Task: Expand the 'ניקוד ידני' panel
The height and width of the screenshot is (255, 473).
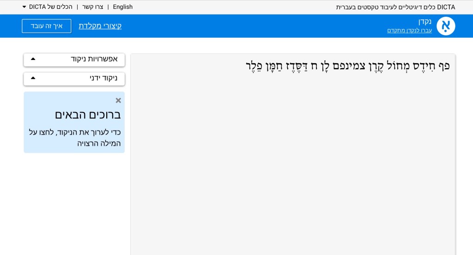Action: click(74, 78)
